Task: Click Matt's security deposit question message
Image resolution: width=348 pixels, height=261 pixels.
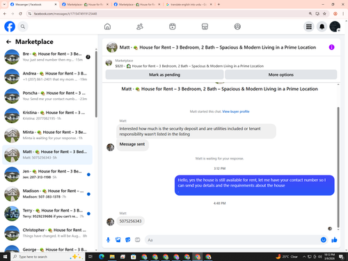Action: tap(196, 132)
